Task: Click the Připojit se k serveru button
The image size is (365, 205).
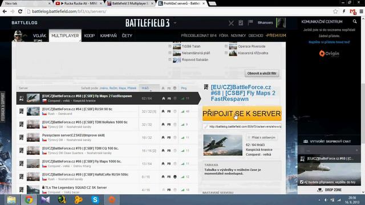Action: [x=242, y=114]
